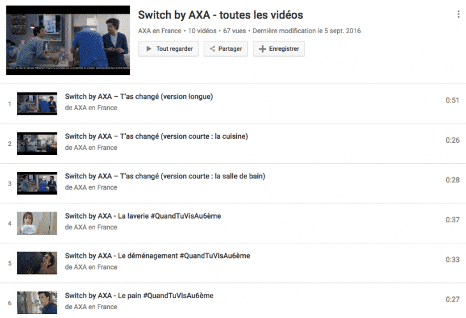
Task: Click the 0:51 duration of version longue
Action: (x=453, y=101)
